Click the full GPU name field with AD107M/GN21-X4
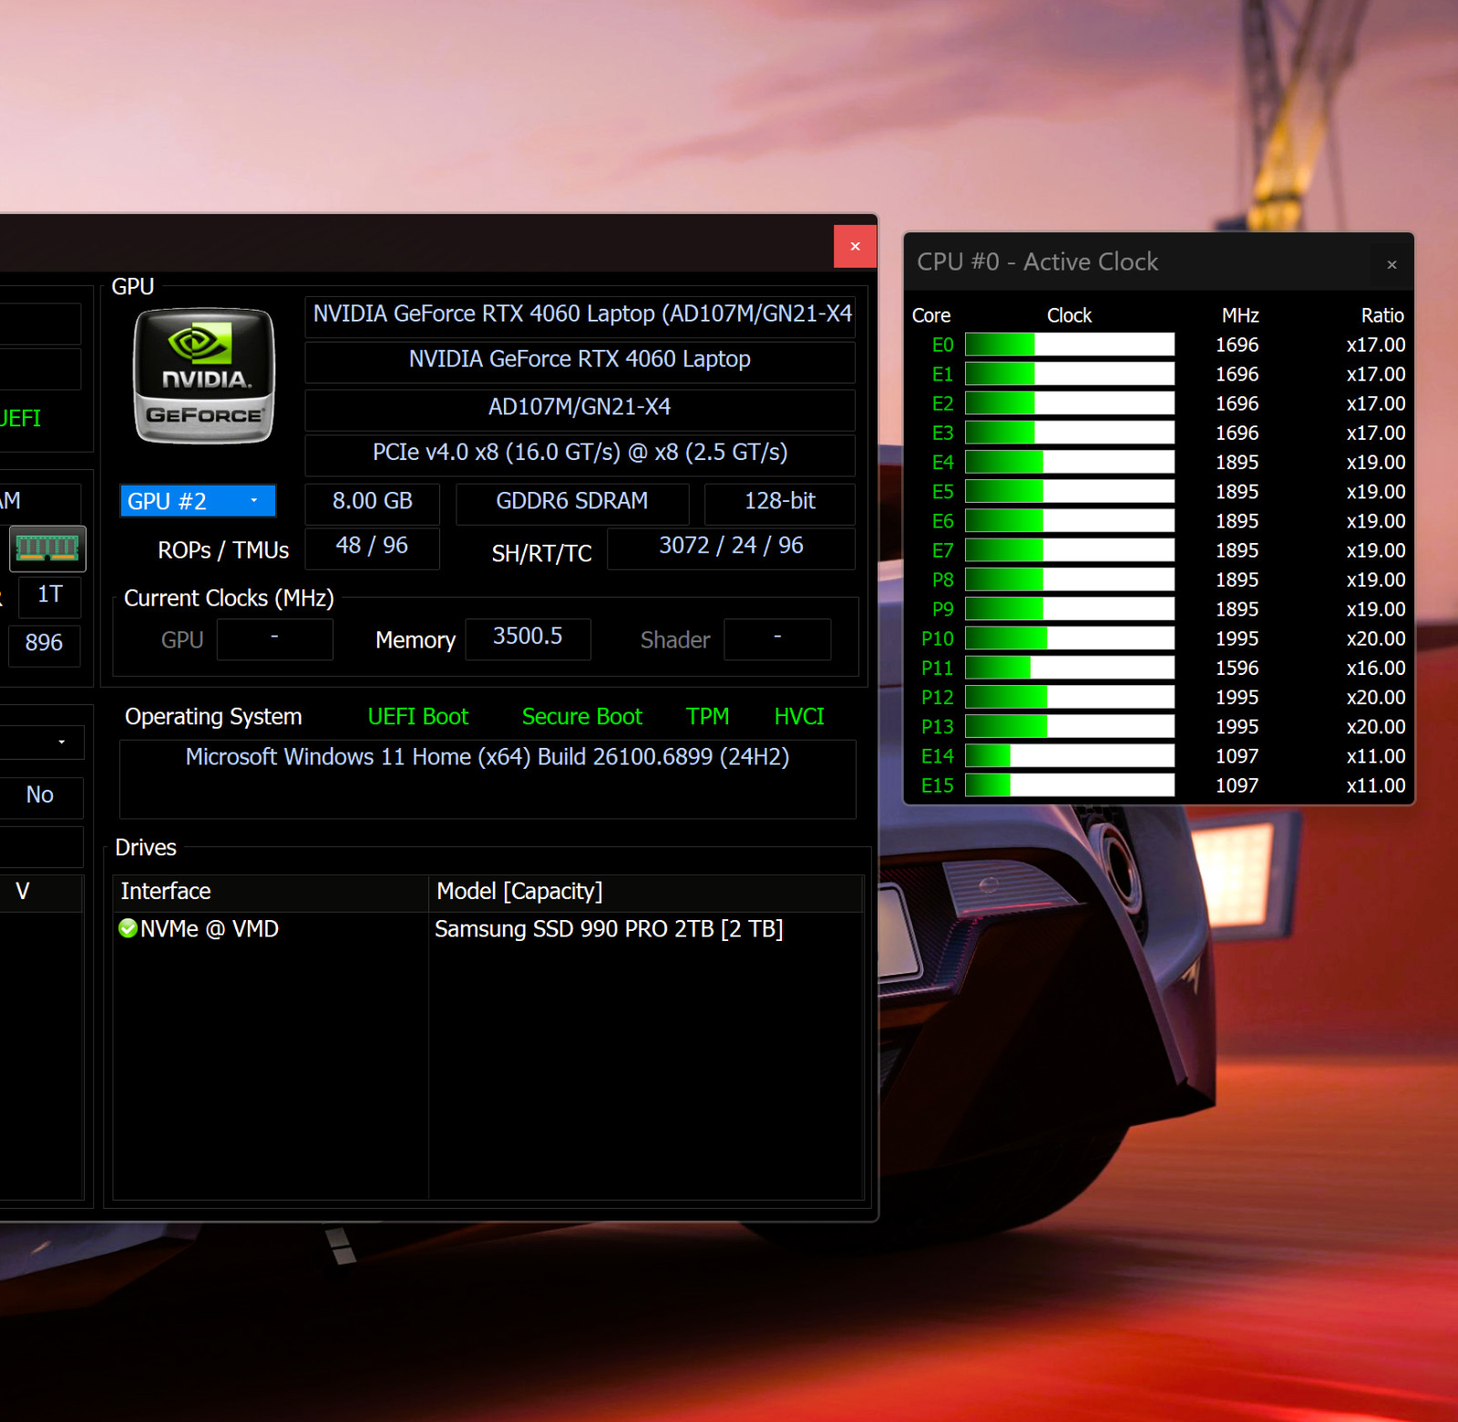 [x=580, y=314]
